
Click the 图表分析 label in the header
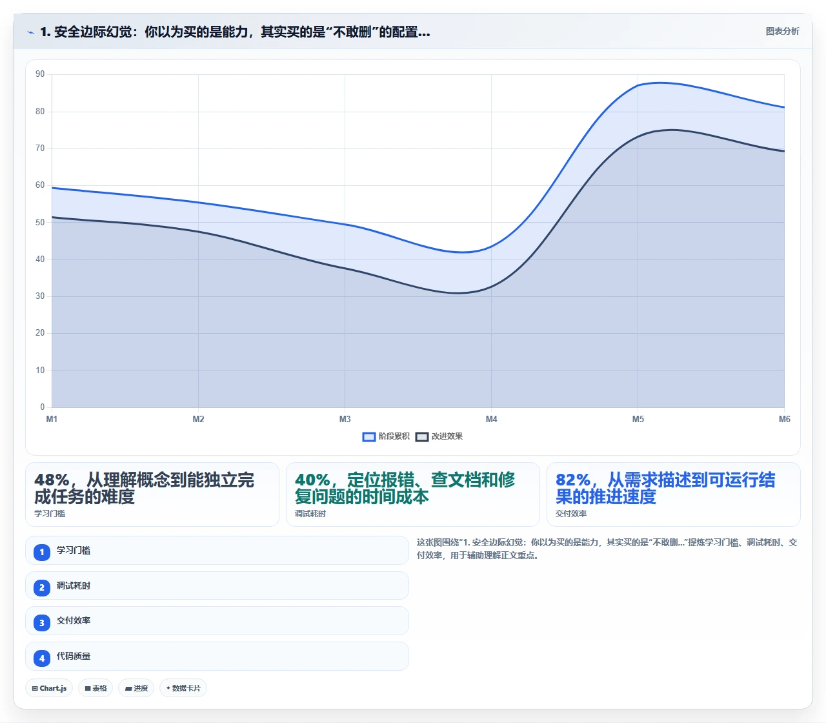(x=782, y=31)
